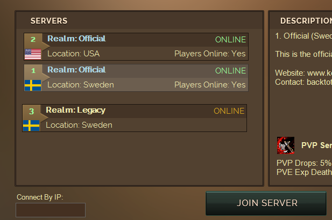Select the Legacy realm server
Viewport: 332px width, 220px height.
pos(135,118)
